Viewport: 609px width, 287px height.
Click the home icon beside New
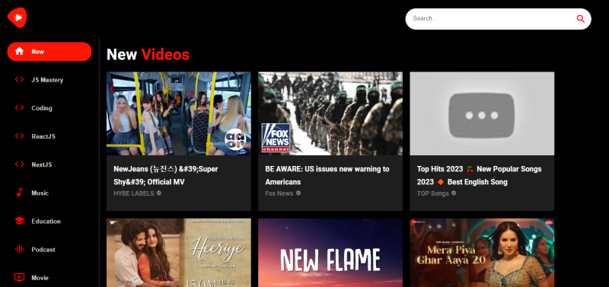coord(19,51)
